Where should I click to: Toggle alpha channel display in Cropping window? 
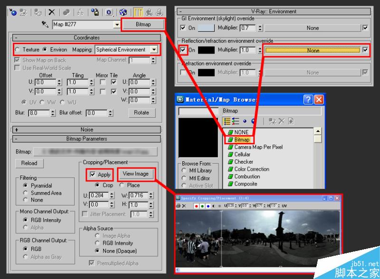pos(214,206)
